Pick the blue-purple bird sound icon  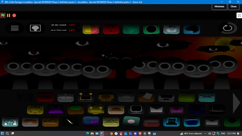pos(91,121)
